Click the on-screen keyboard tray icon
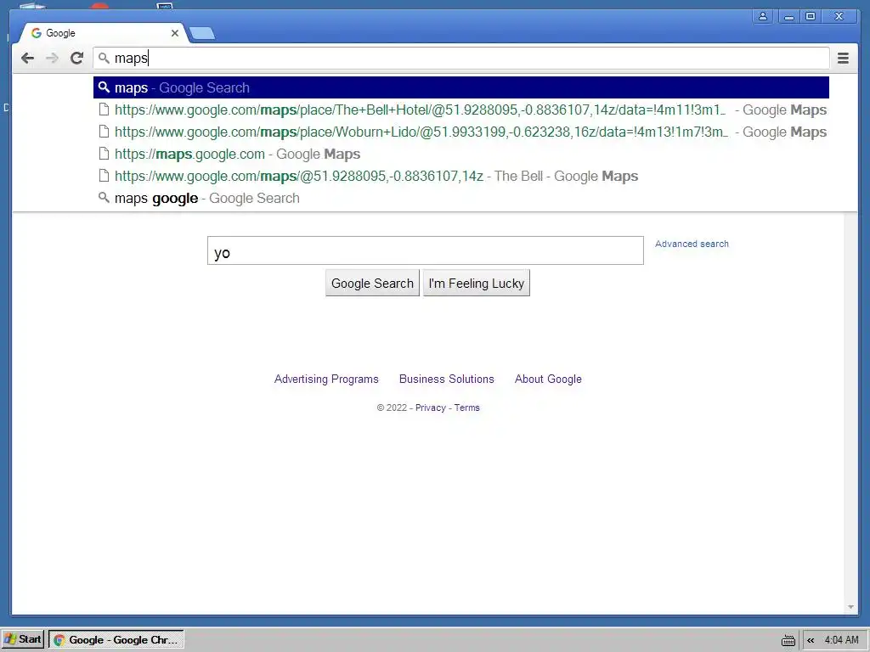The width and height of the screenshot is (870, 652). (x=788, y=640)
